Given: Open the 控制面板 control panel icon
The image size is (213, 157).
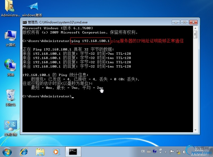Looking at the screenshot, I should (x=11, y=128).
